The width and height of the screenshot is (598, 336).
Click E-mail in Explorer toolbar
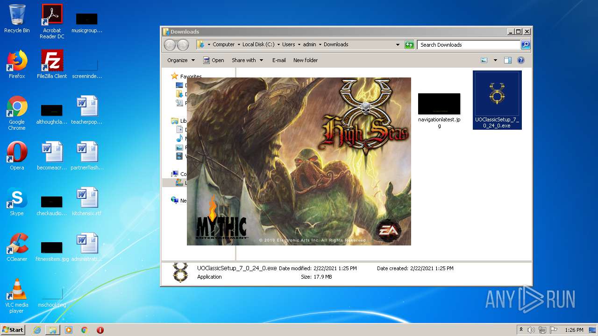click(x=279, y=60)
